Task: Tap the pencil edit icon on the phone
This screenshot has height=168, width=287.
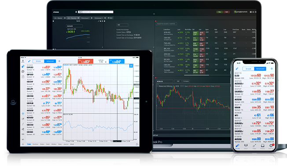Action: pyautogui.click(x=237, y=69)
